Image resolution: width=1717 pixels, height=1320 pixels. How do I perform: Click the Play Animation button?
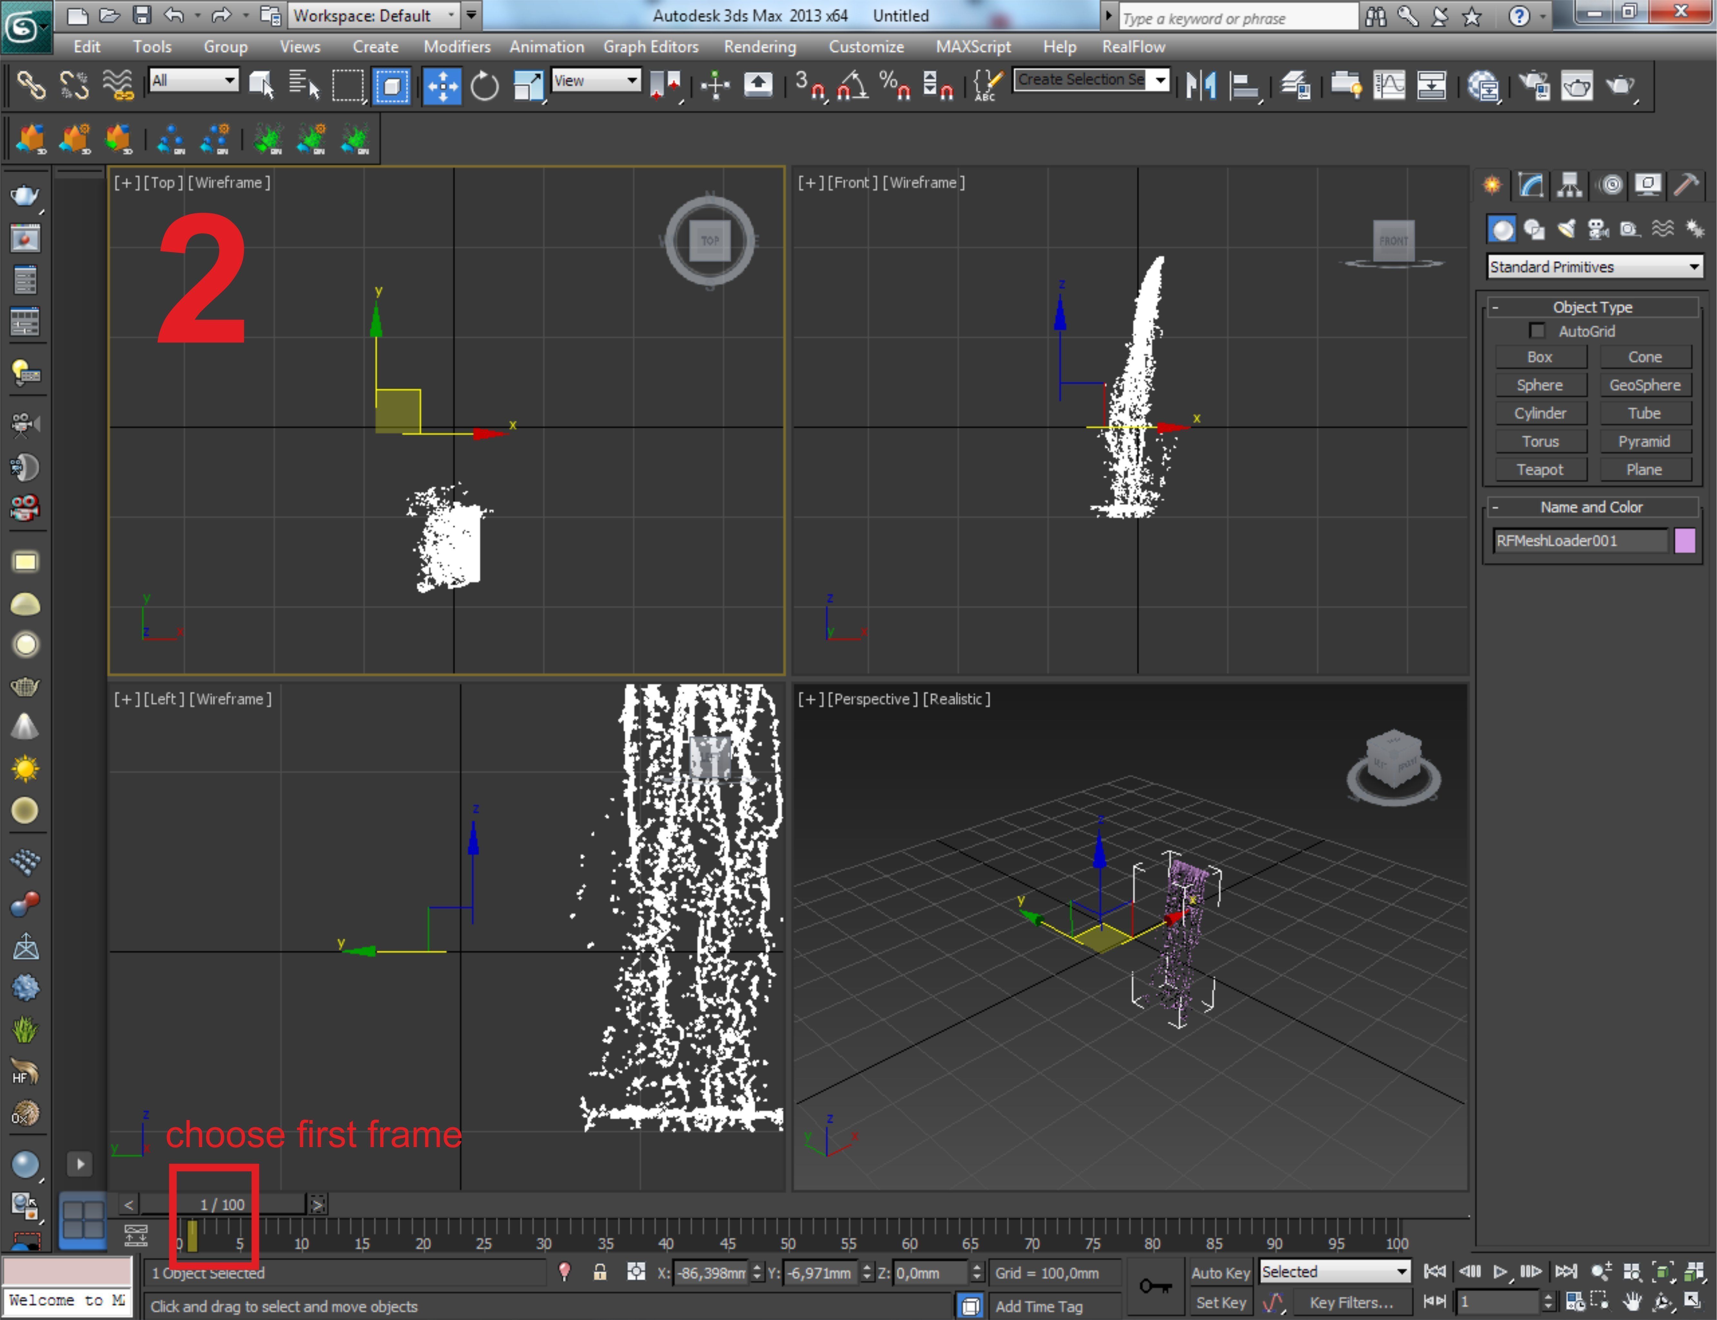coord(1500,1271)
